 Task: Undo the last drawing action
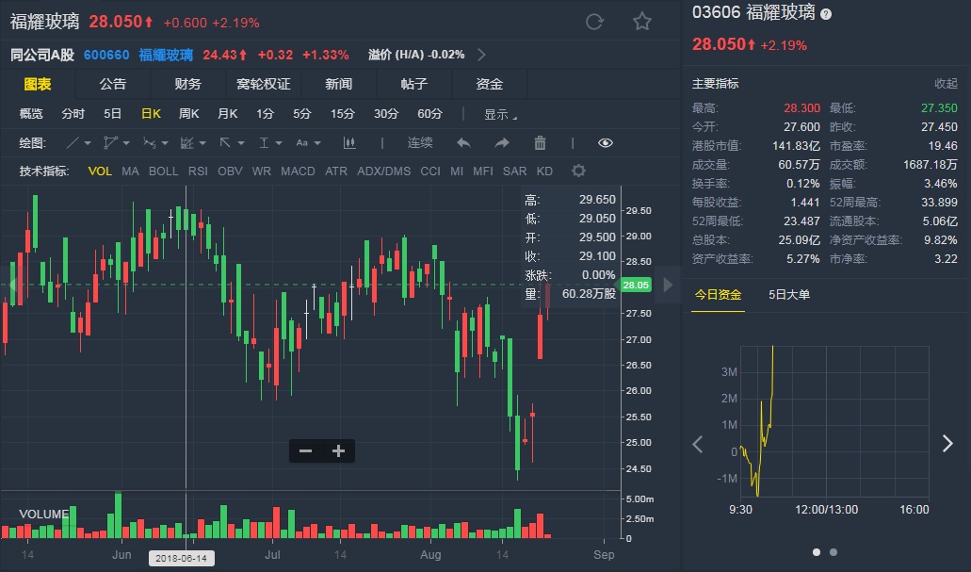tap(463, 143)
